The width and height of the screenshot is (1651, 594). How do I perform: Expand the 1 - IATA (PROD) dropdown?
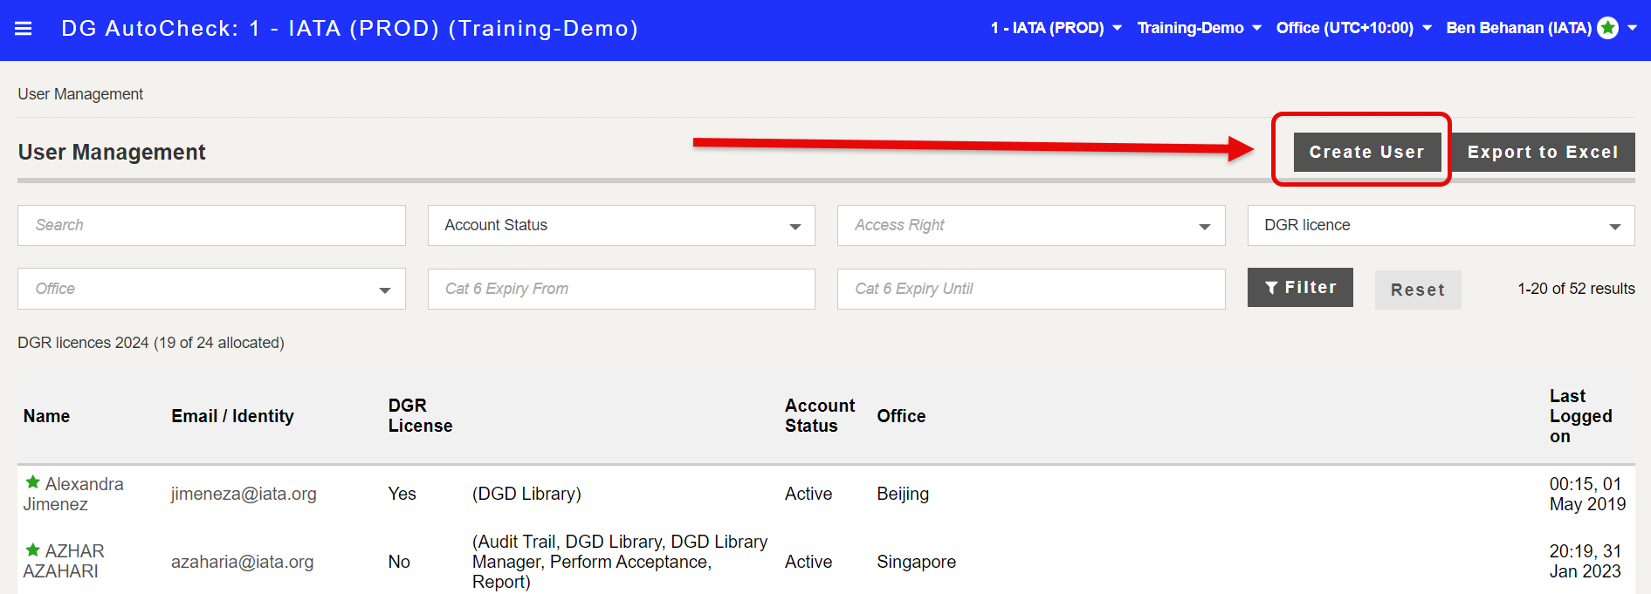point(1056,28)
